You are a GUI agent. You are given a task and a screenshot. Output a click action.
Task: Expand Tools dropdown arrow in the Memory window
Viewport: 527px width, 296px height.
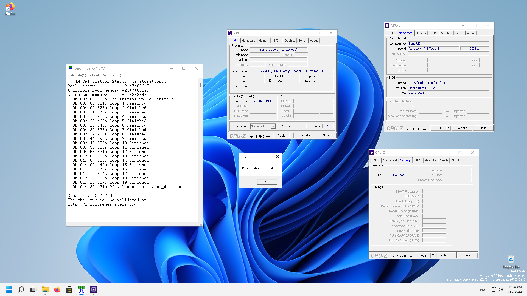pyautogui.click(x=433, y=255)
